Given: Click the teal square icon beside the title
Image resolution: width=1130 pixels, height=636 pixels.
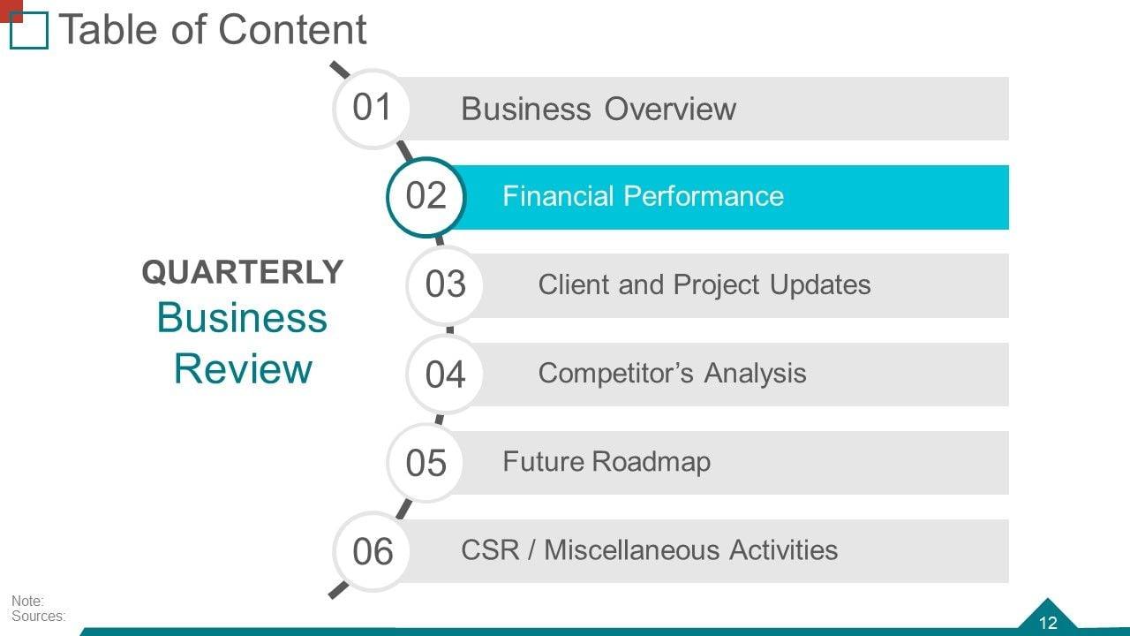Looking at the screenshot, I should pos(28,30).
